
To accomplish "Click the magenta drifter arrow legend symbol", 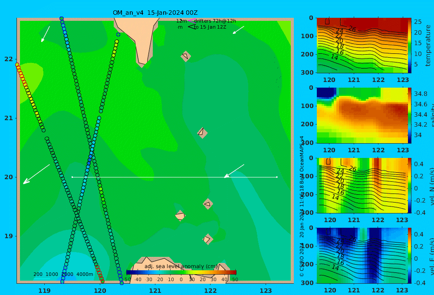I will click(x=191, y=20).
